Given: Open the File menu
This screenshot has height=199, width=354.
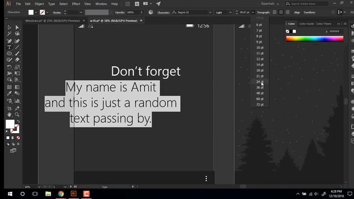Looking at the screenshot, I should click(18, 4).
